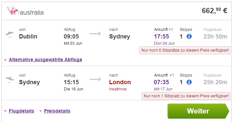Continue with the green Weiter button
The image size is (233, 122).
[198, 111]
